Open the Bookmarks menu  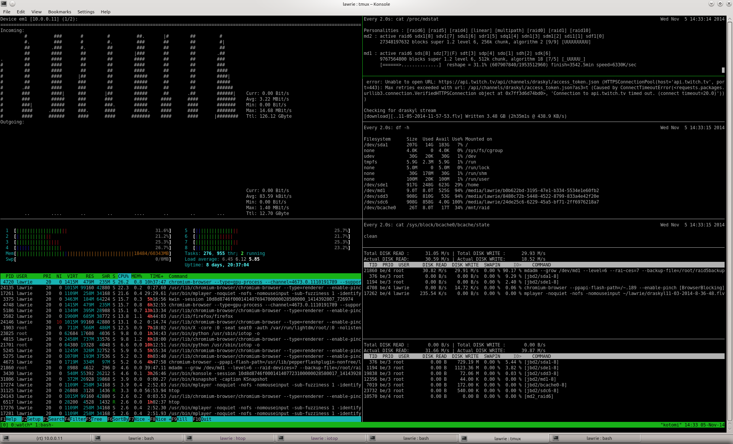[x=60, y=12]
